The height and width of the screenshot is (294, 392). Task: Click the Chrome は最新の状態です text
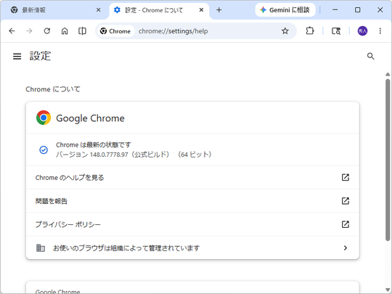[93, 144]
